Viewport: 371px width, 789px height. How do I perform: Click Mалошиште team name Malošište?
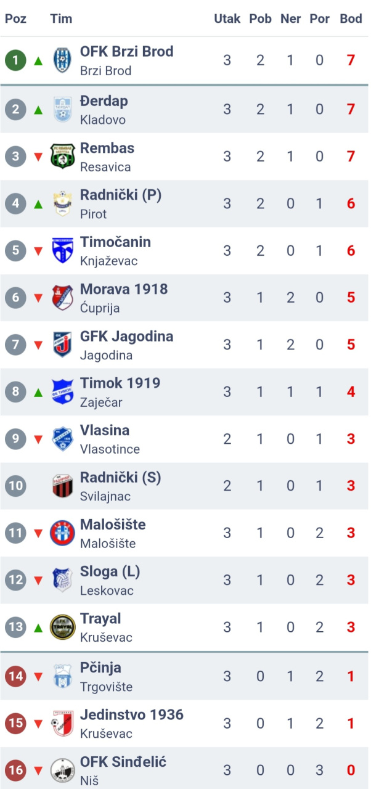pyautogui.click(x=113, y=525)
